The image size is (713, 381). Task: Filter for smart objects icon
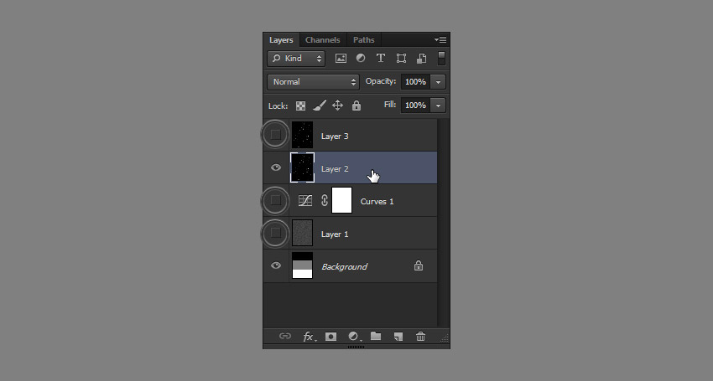422,58
